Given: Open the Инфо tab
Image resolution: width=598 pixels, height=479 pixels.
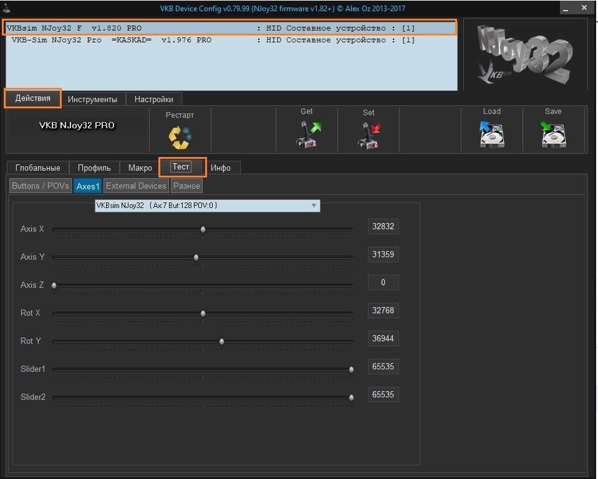Looking at the screenshot, I should (221, 168).
